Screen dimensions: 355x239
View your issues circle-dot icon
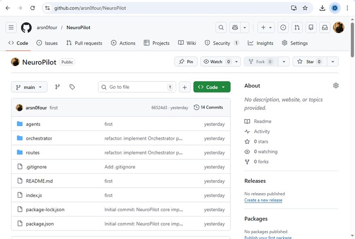283,27
